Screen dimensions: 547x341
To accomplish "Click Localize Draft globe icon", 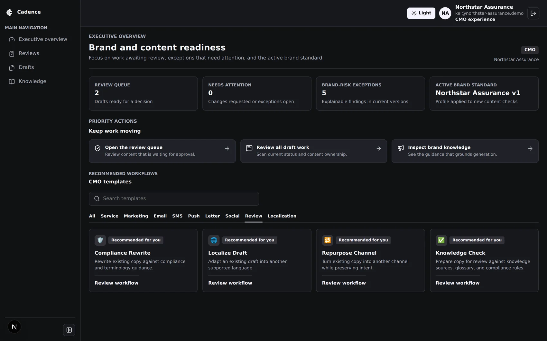I will click(x=214, y=240).
